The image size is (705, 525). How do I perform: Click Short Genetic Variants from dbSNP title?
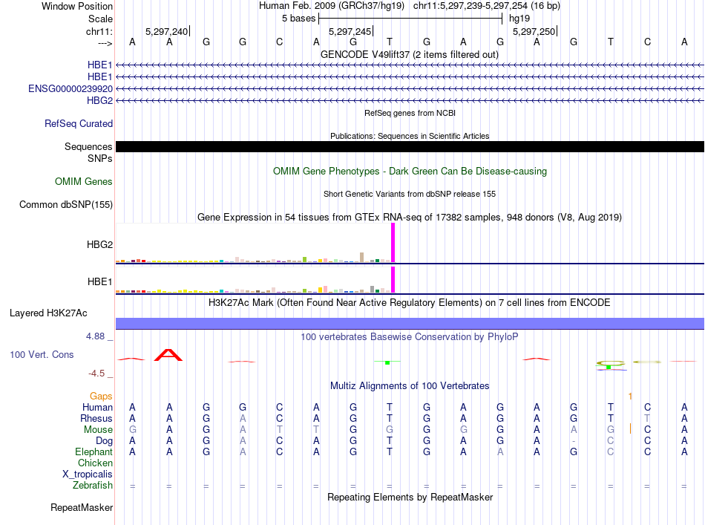[x=410, y=194]
